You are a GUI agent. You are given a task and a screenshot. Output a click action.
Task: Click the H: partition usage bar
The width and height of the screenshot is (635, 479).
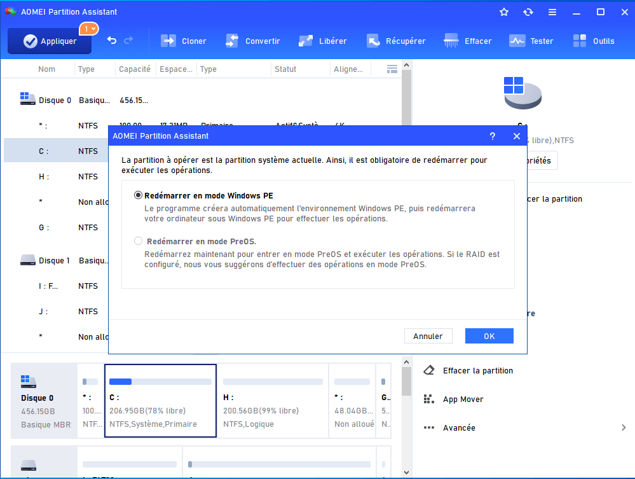[273, 381]
